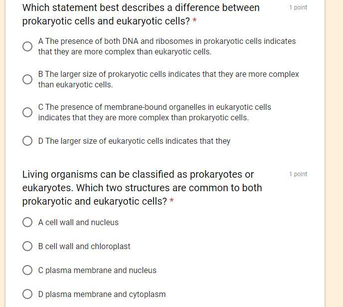Screen dimensions: 343x307
Task: Click the label 'C plasma membrane and nucleus'
Action: click(97, 270)
